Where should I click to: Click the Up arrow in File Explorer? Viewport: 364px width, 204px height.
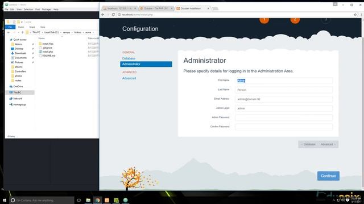(x=23, y=32)
